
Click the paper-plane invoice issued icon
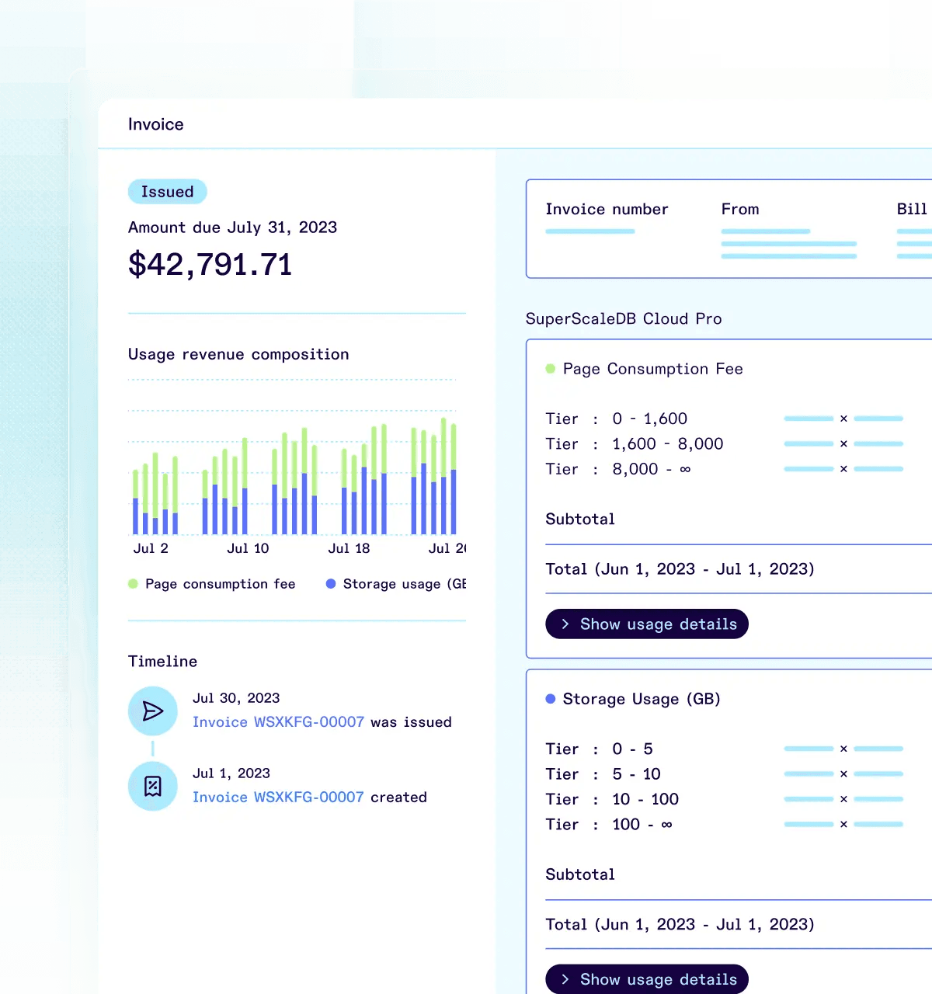(153, 711)
